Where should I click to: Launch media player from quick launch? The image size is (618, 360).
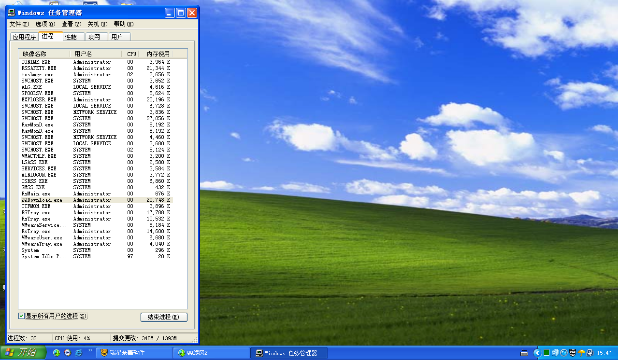pyautogui.click(x=68, y=353)
